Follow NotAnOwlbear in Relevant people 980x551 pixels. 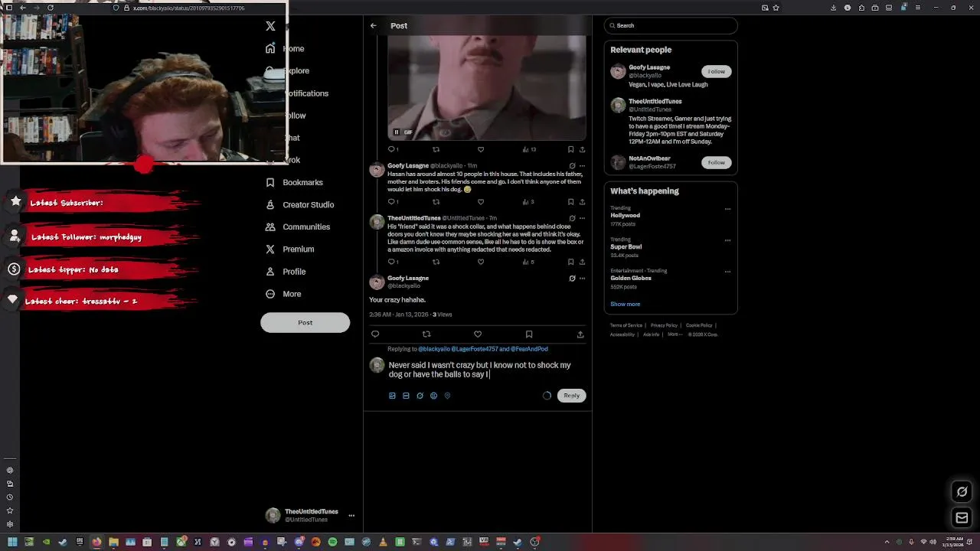coord(716,162)
